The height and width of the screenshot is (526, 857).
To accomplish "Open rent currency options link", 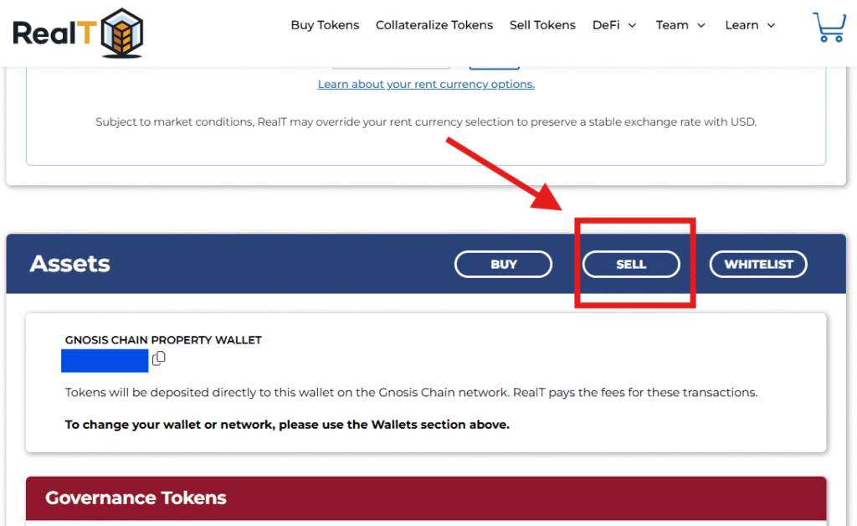I will click(x=426, y=85).
